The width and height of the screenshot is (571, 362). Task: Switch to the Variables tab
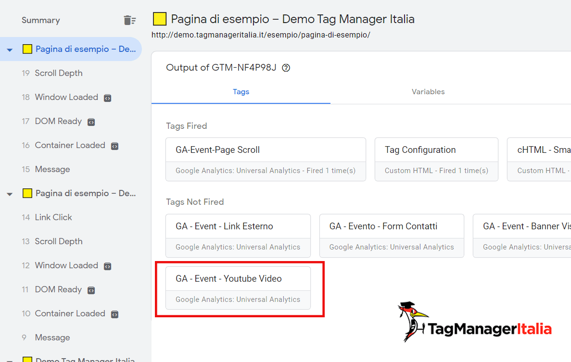[428, 92]
